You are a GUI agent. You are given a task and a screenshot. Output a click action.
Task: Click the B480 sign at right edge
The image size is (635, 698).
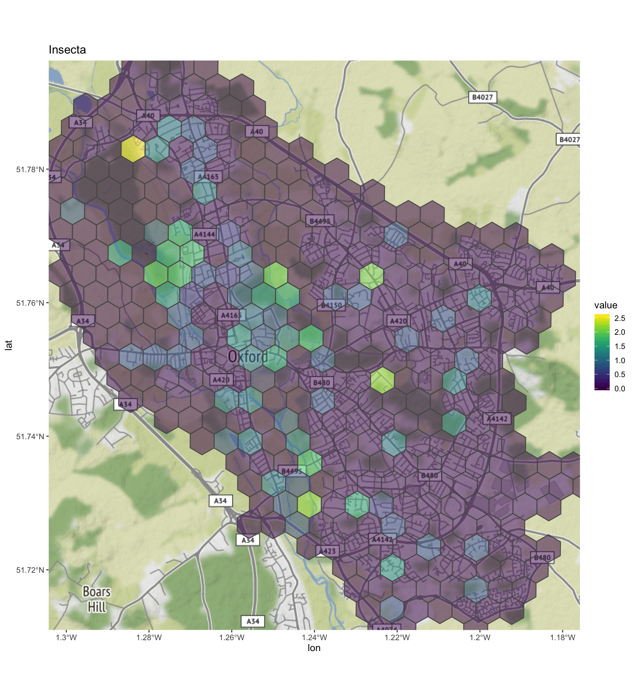click(x=542, y=558)
